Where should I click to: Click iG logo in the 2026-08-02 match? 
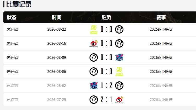[119, 86]
